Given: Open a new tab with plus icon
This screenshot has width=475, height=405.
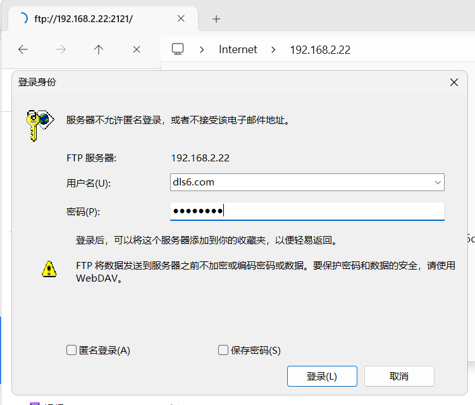Looking at the screenshot, I should point(216,19).
